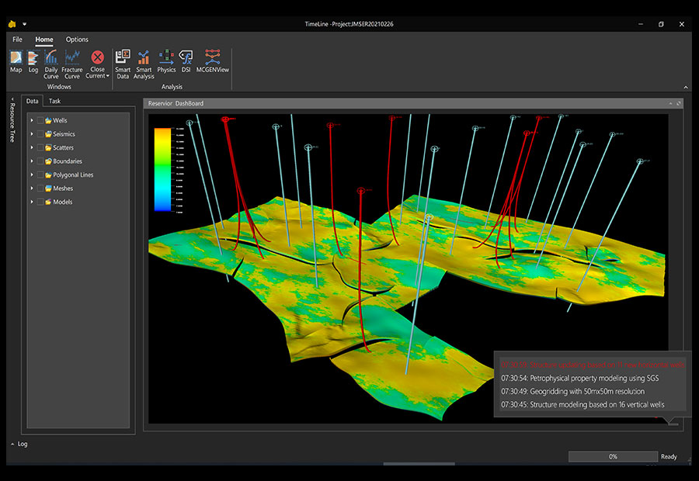Click the "Ready" status text

tap(669, 456)
